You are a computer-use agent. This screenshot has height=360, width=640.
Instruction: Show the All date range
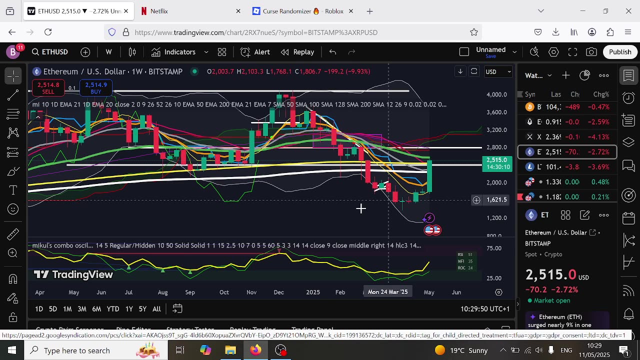point(156,309)
